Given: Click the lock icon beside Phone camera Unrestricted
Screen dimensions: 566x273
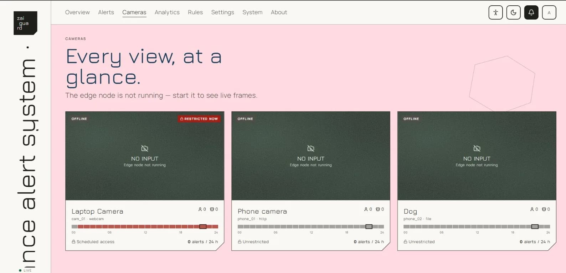Looking at the screenshot, I should (240, 242).
